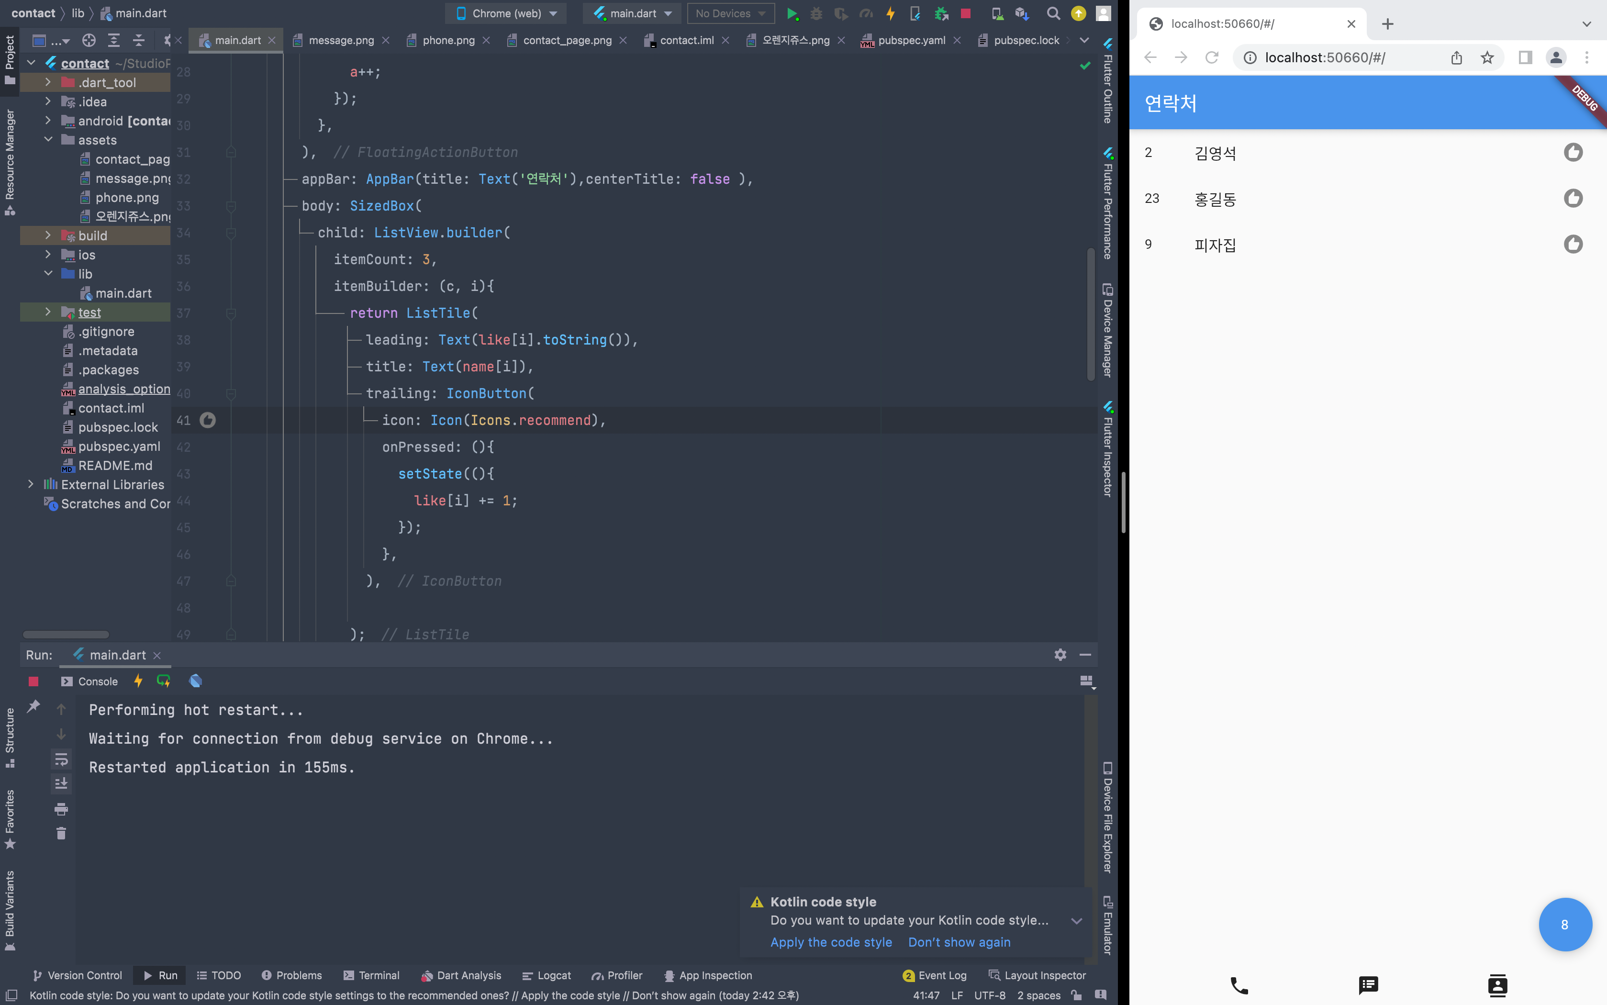Open the Search Everywhere magnifier icon
The height and width of the screenshot is (1005, 1607).
click(1053, 13)
